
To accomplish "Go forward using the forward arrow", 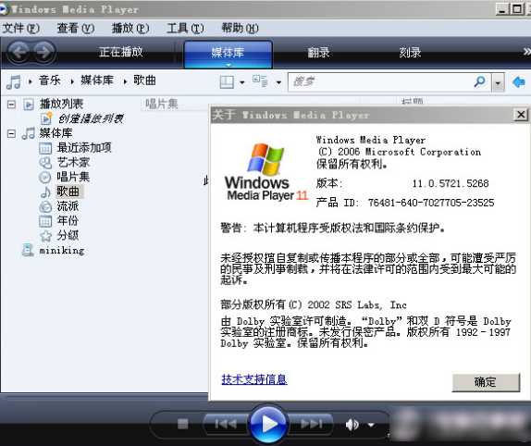I will (44, 53).
